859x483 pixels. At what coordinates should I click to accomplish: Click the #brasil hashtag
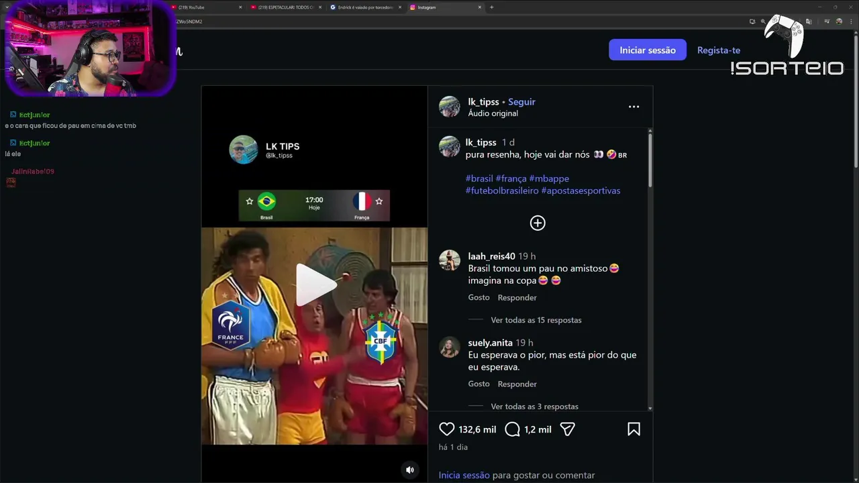pyautogui.click(x=479, y=178)
